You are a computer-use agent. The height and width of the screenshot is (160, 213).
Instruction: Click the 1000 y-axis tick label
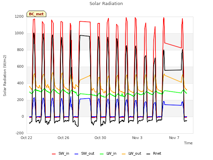click(19, 33)
